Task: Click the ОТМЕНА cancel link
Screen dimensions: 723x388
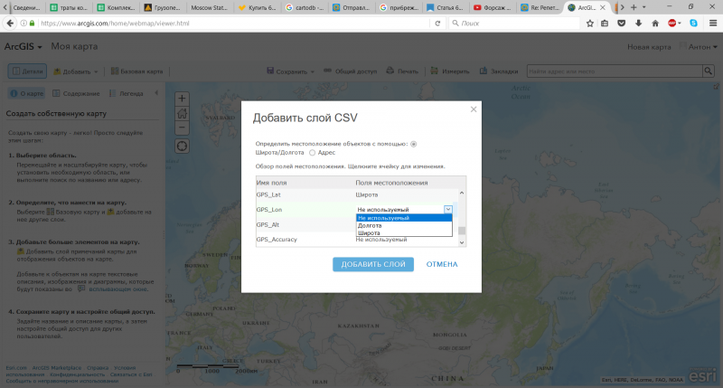Action: [x=442, y=264]
